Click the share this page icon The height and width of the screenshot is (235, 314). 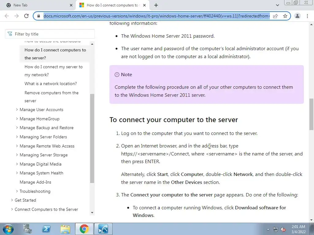click(275, 16)
